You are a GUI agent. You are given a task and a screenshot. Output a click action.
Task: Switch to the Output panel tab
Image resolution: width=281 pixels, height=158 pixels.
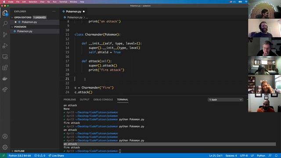(84, 100)
